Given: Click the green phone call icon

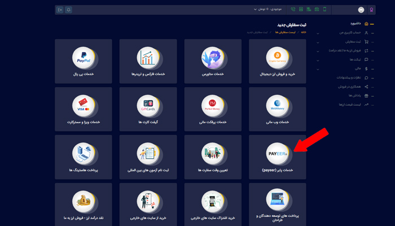Looking at the screenshot, I should [293, 10].
